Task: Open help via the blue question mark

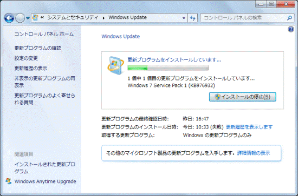Action: pyautogui.click(x=291, y=29)
